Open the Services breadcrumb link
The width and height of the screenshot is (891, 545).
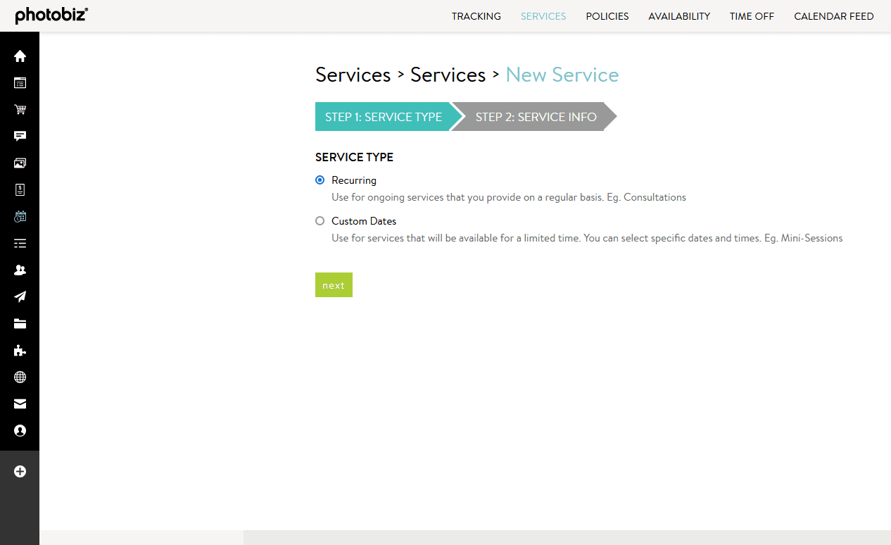pos(353,75)
